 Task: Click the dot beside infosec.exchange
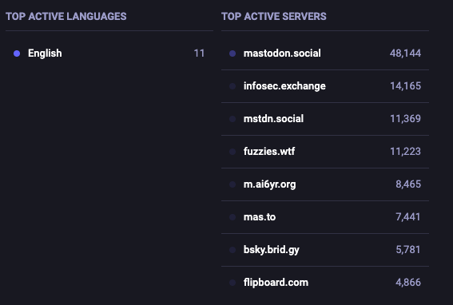pos(232,86)
